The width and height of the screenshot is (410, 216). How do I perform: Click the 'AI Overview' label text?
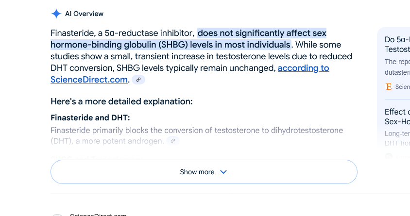tap(84, 14)
